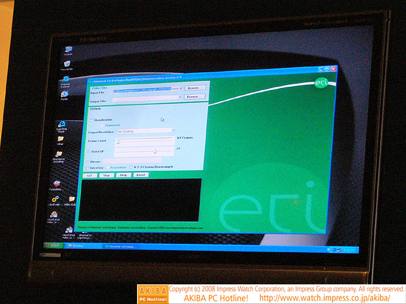This screenshot has height=304, width=406.
Task: Launch QuickTime Player desktop icon
Action: (x=62, y=125)
